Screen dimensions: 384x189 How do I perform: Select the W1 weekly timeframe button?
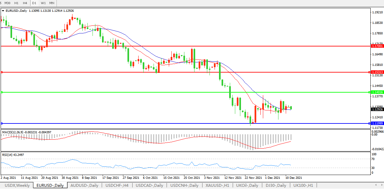(43, 3)
